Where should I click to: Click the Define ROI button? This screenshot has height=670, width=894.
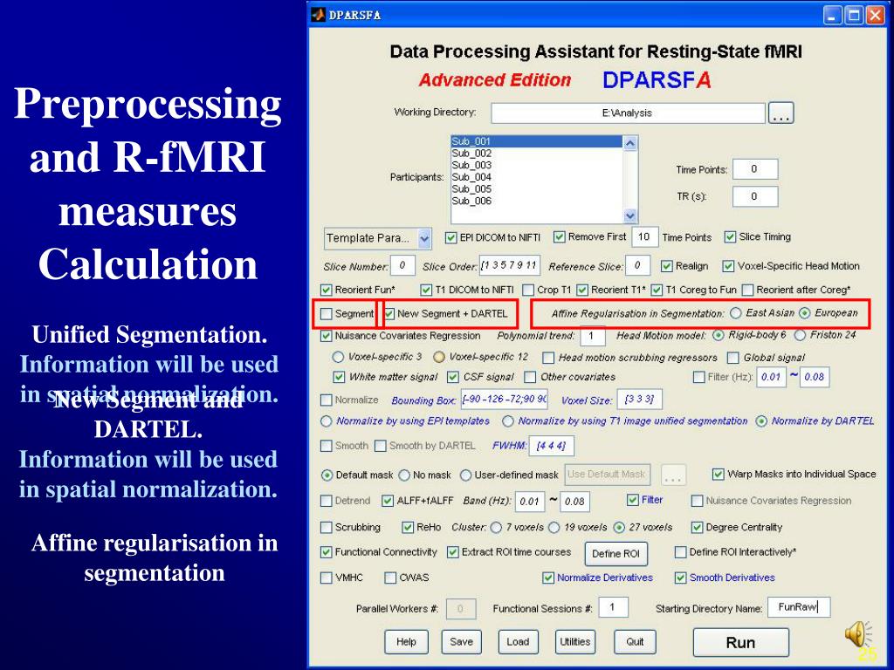pos(615,553)
